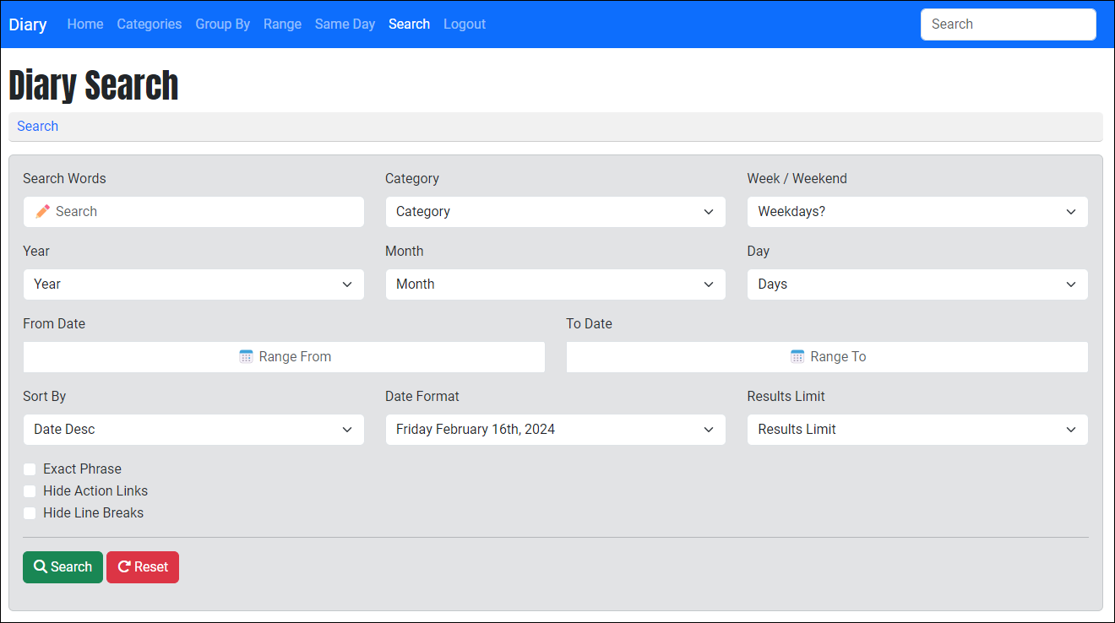Click the pencil icon in Search Words field
Screen dimensions: 1115x623
point(43,212)
